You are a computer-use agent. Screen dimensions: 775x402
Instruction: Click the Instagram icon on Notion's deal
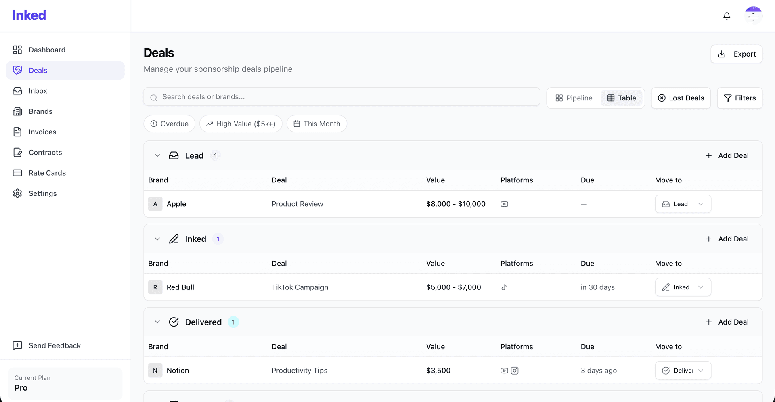[515, 370]
